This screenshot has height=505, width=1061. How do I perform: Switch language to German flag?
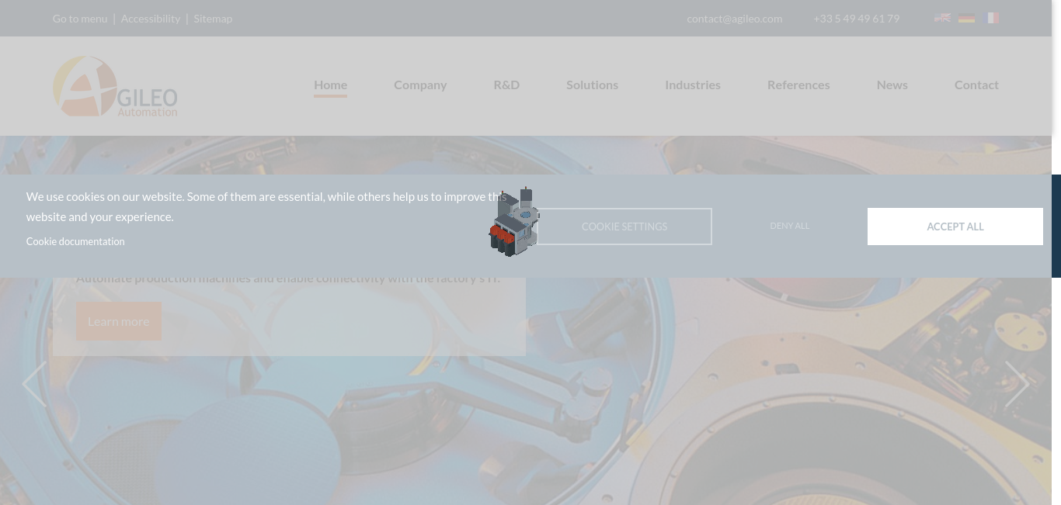[x=966, y=18]
